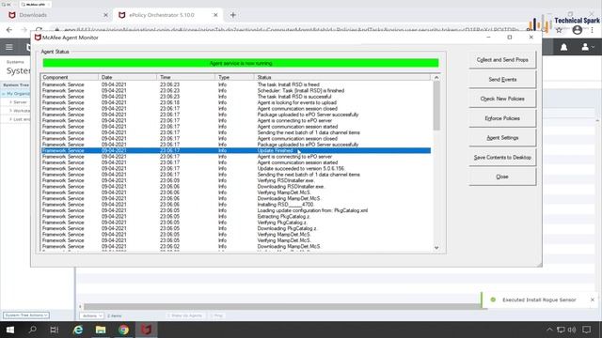Select 'Downloading RSDInstaller.exe' log row
The height and width of the screenshot is (338, 602).
[x=236, y=187]
